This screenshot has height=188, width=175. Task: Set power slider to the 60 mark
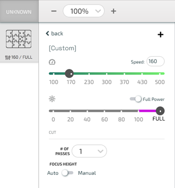104,111
